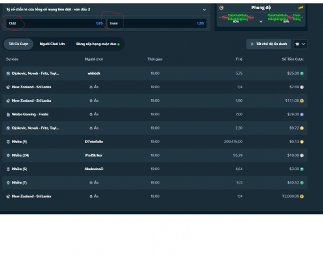Click multi-bet icon beside Nhiều (4)
The image size is (323, 257).
click(8, 142)
